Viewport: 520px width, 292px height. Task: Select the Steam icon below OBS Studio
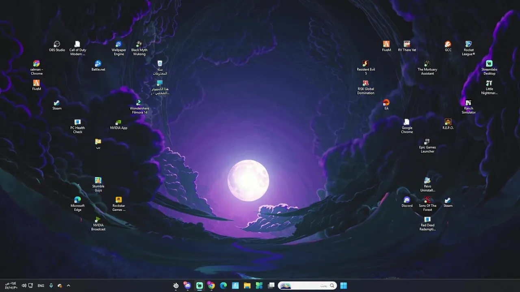coord(57,105)
